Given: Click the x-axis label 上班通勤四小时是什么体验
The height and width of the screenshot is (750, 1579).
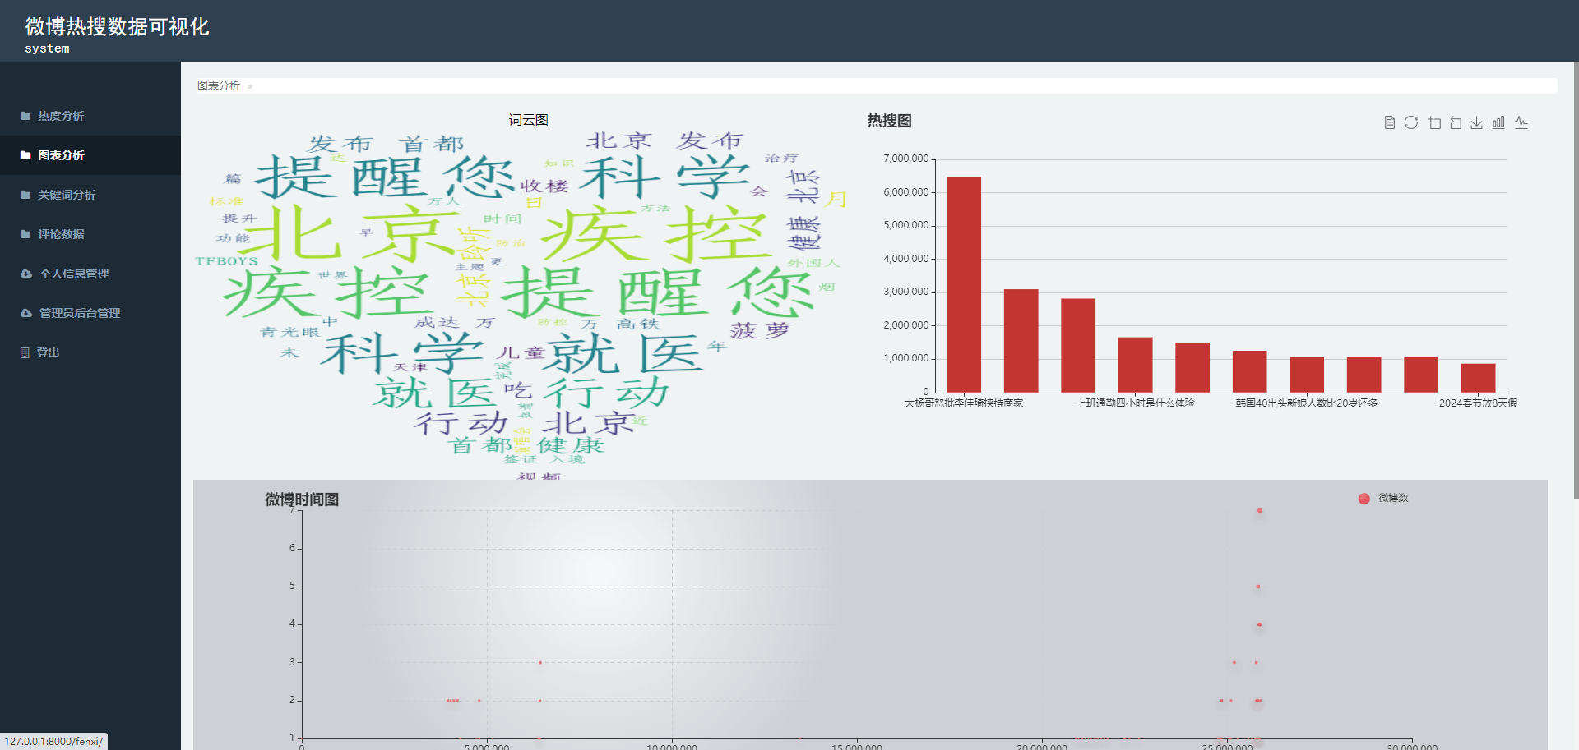Looking at the screenshot, I should pyautogui.click(x=1135, y=403).
